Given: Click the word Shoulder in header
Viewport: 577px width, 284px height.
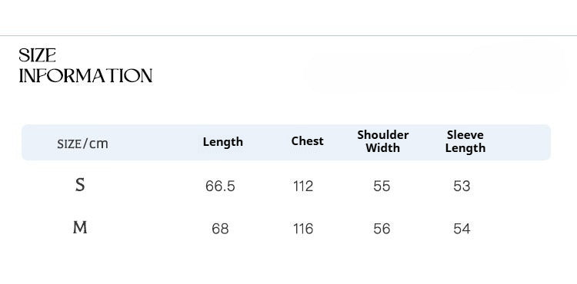Looking at the screenshot, I should click(x=382, y=135).
